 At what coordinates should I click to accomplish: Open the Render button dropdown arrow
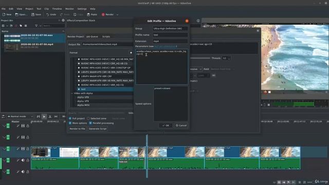[x=117, y=14]
